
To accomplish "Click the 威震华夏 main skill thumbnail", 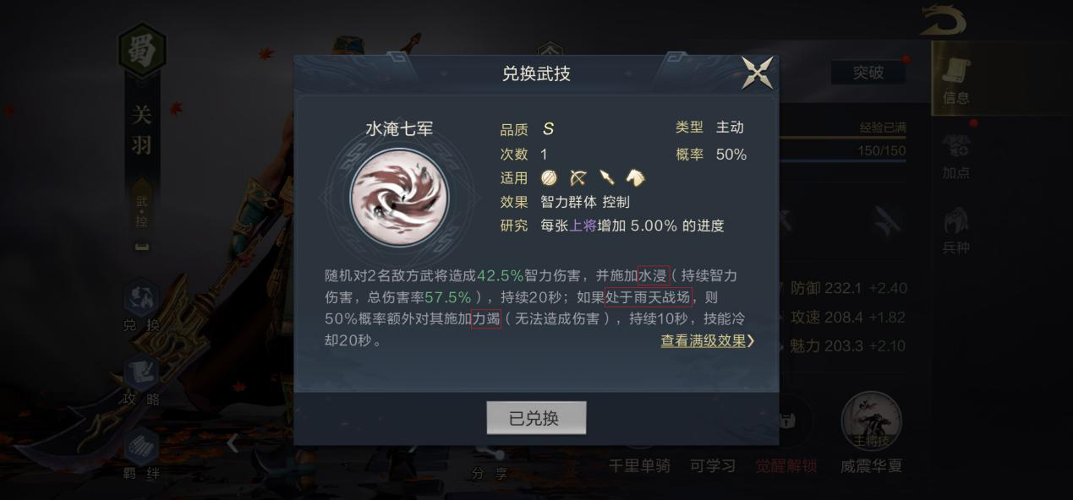I will tap(871, 421).
